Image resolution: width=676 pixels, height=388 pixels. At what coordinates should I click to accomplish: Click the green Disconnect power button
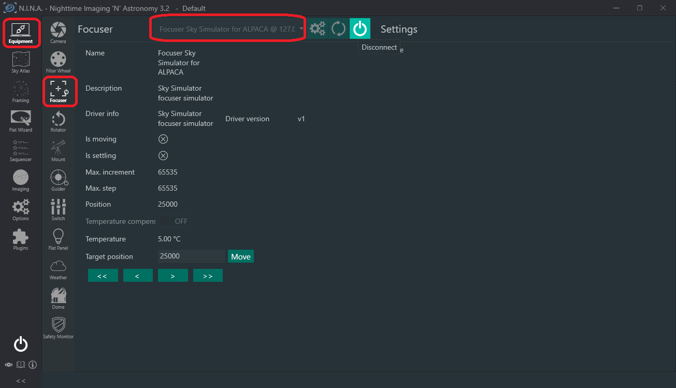[x=359, y=28]
